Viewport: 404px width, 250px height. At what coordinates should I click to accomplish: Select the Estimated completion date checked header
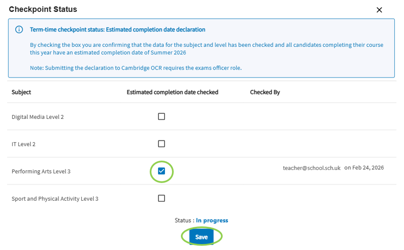point(172,92)
